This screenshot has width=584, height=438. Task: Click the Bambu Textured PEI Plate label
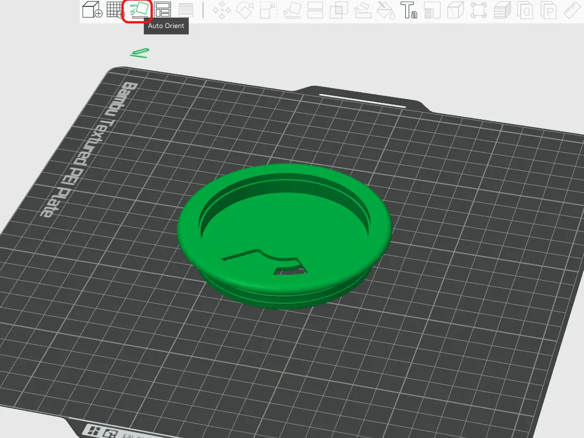(x=89, y=150)
